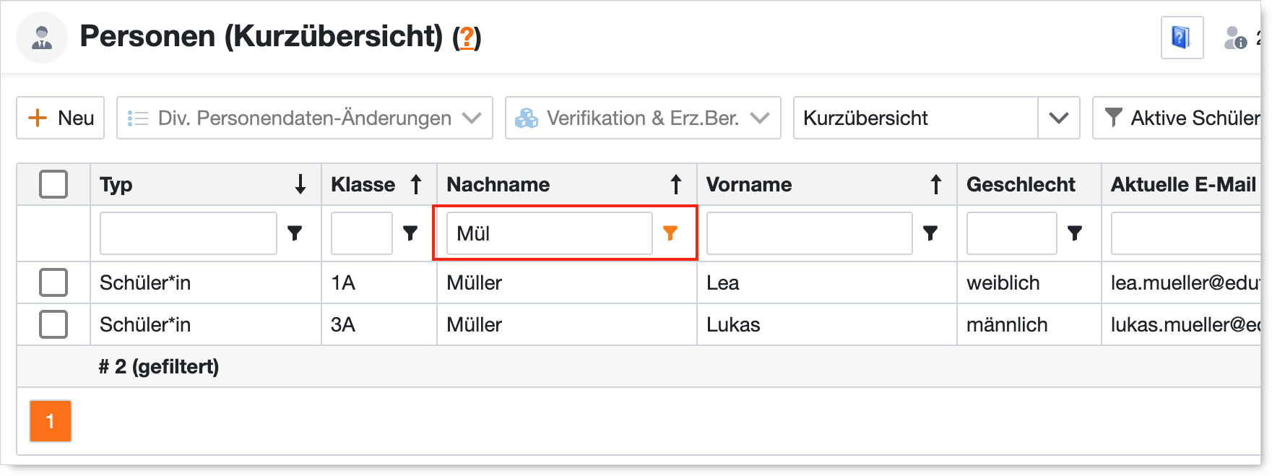Click the Neu button to add person
This screenshot has width=1272, height=476.
61,118
